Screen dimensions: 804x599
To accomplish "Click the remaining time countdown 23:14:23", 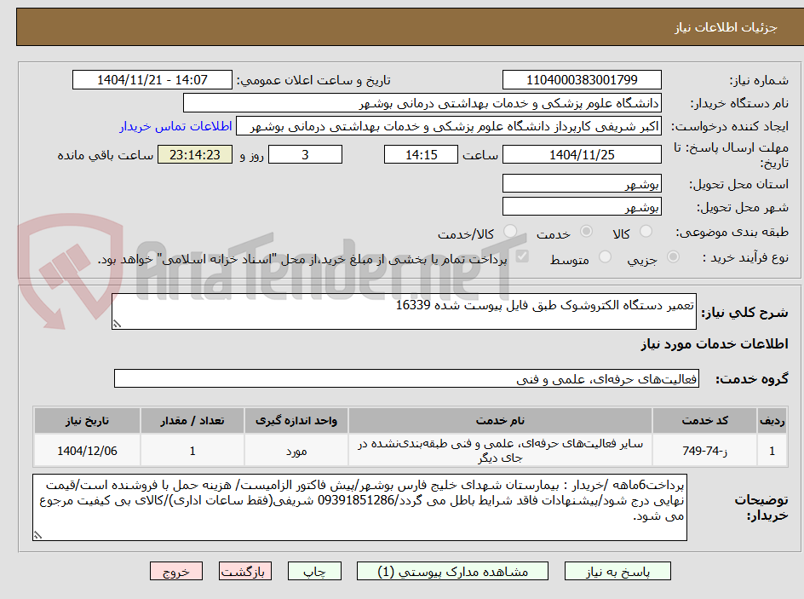I will (195, 154).
